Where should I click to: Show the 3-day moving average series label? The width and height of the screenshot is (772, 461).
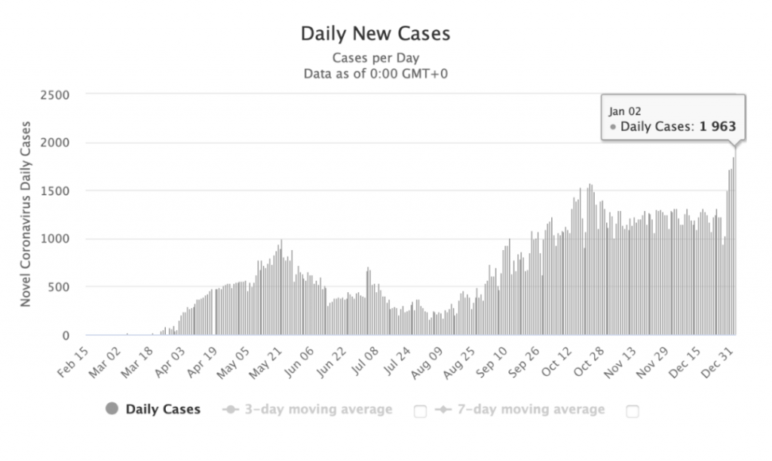click(x=317, y=410)
